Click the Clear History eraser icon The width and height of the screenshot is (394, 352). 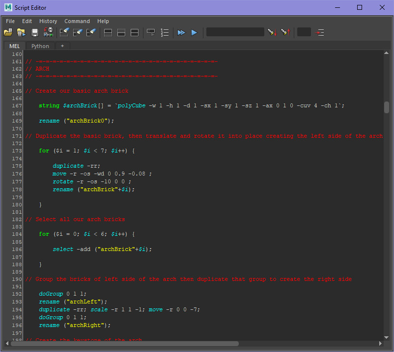[64, 32]
